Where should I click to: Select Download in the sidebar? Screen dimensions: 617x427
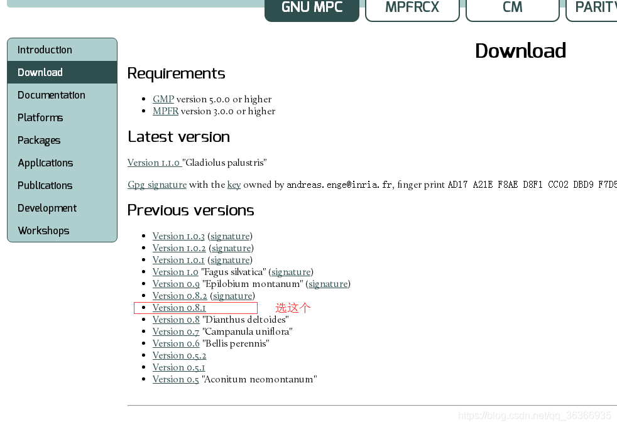pos(62,72)
